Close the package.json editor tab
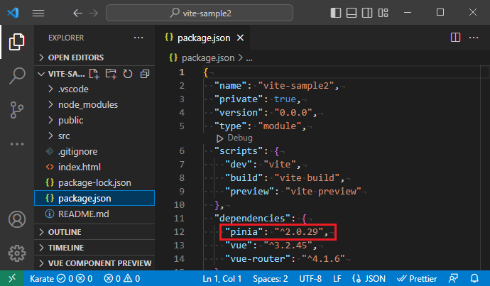This screenshot has width=490, height=286. 240,38
